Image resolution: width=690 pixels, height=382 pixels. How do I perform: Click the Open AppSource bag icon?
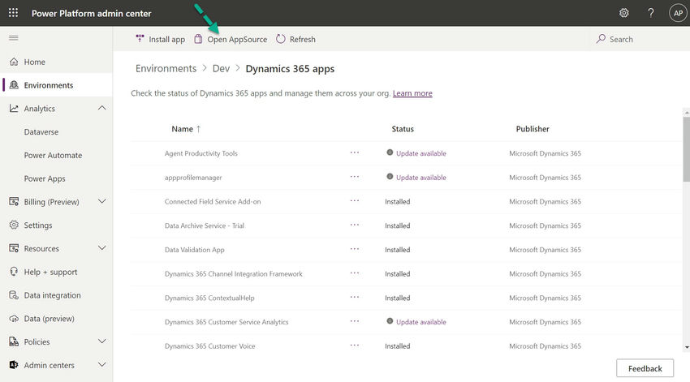tap(198, 39)
